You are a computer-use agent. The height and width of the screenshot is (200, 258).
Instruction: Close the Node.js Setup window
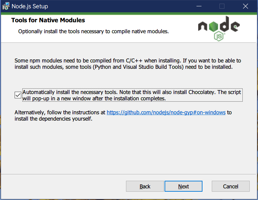pyautogui.click(x=245, y=6)
